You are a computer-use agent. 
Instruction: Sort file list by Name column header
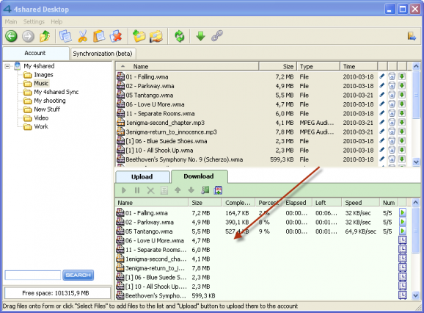pyautogui.click(x=187, y=66)
